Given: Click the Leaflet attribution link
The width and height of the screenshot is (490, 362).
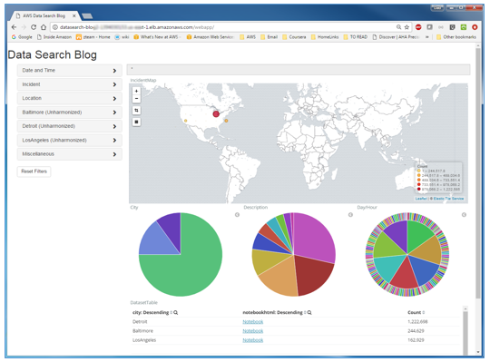Looking at the screenshot, I should click(x=421, y=199).
